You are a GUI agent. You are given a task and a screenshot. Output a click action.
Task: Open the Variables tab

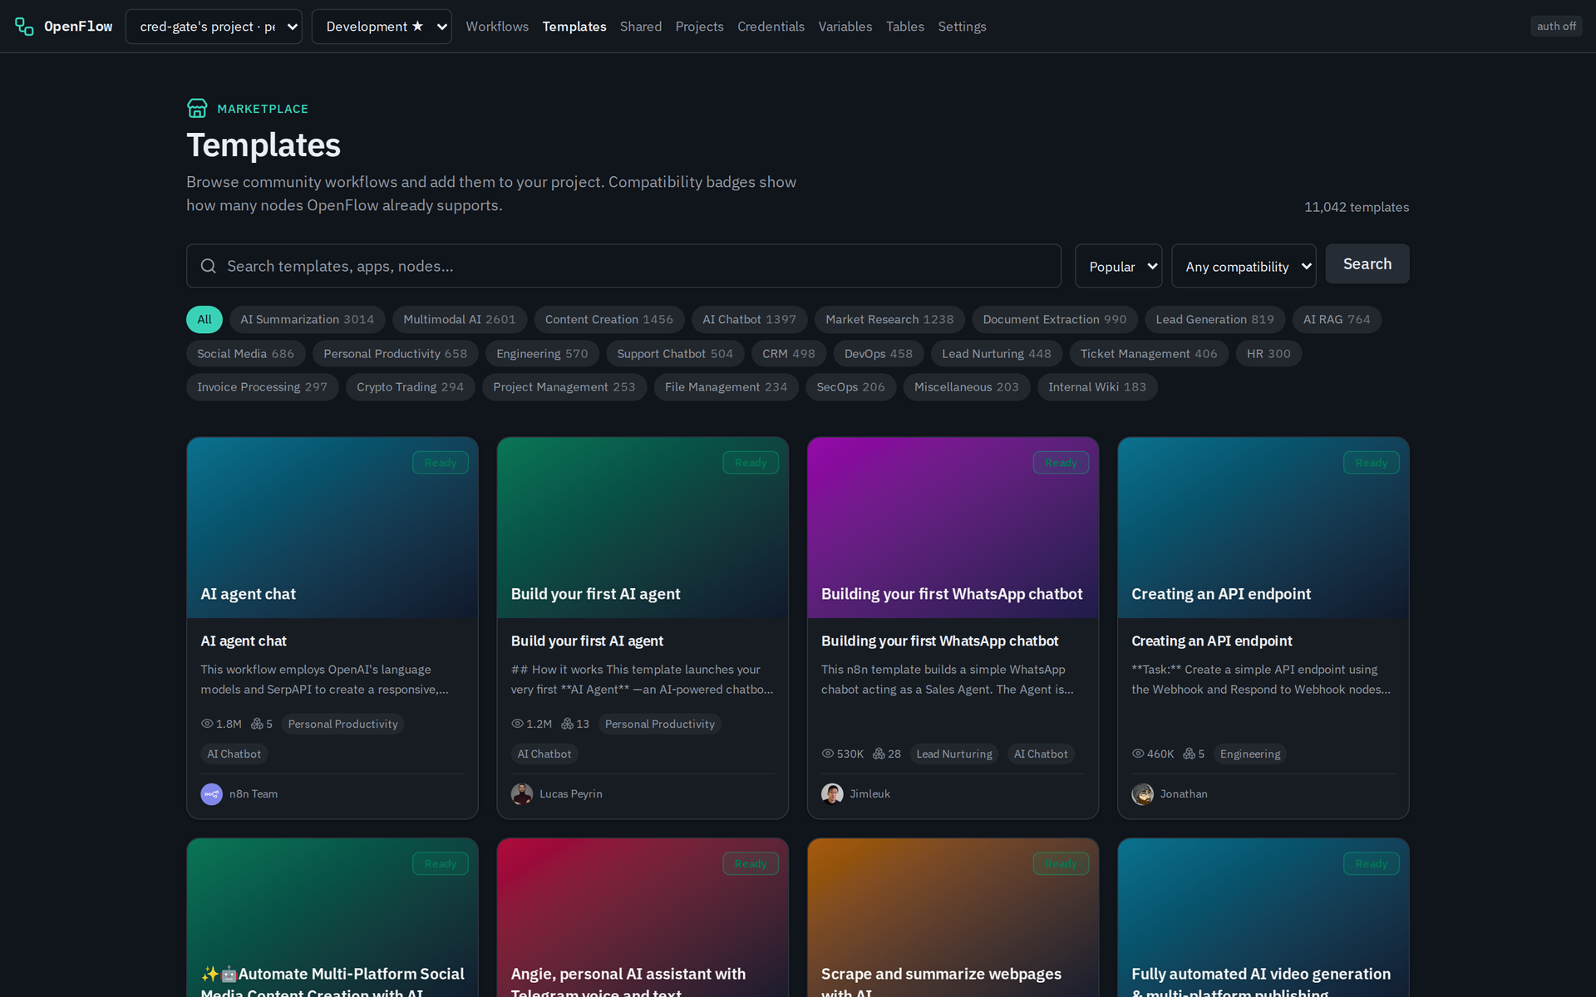845,27
